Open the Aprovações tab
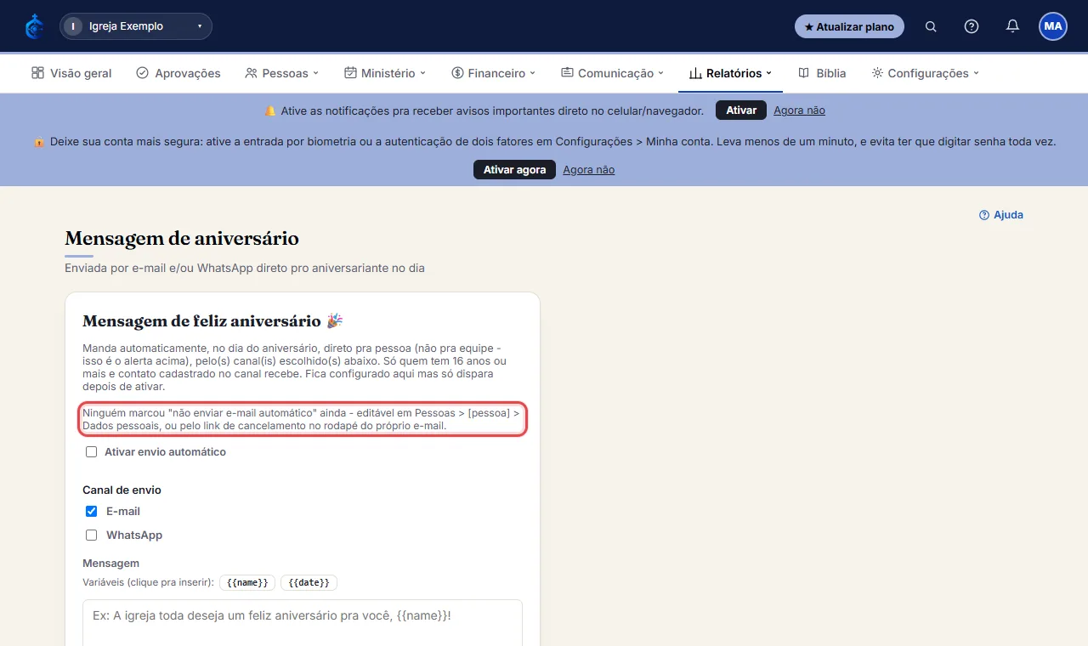The width and height of the screenshot is (1088, 646). 178,73
